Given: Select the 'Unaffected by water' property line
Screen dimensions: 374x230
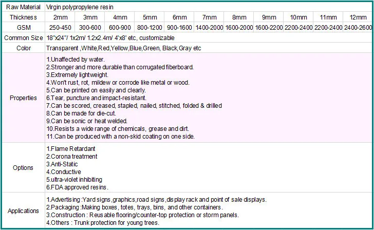Looking at the screenshot, I should tap(76, 60).
